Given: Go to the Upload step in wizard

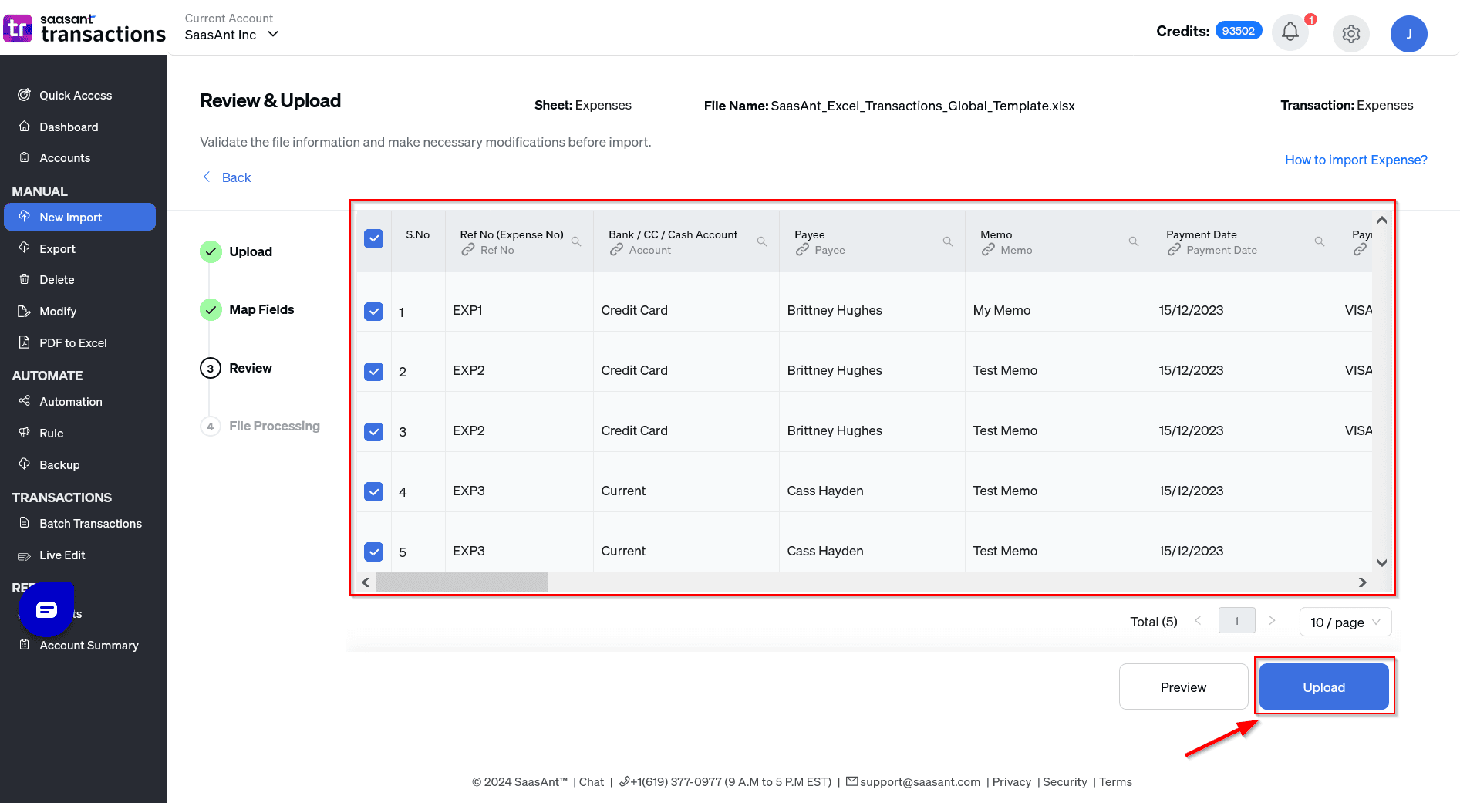Looking at the screenshot, I should (x=250, y=251).
